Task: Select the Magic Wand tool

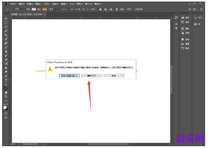Action: click(6, 31)
